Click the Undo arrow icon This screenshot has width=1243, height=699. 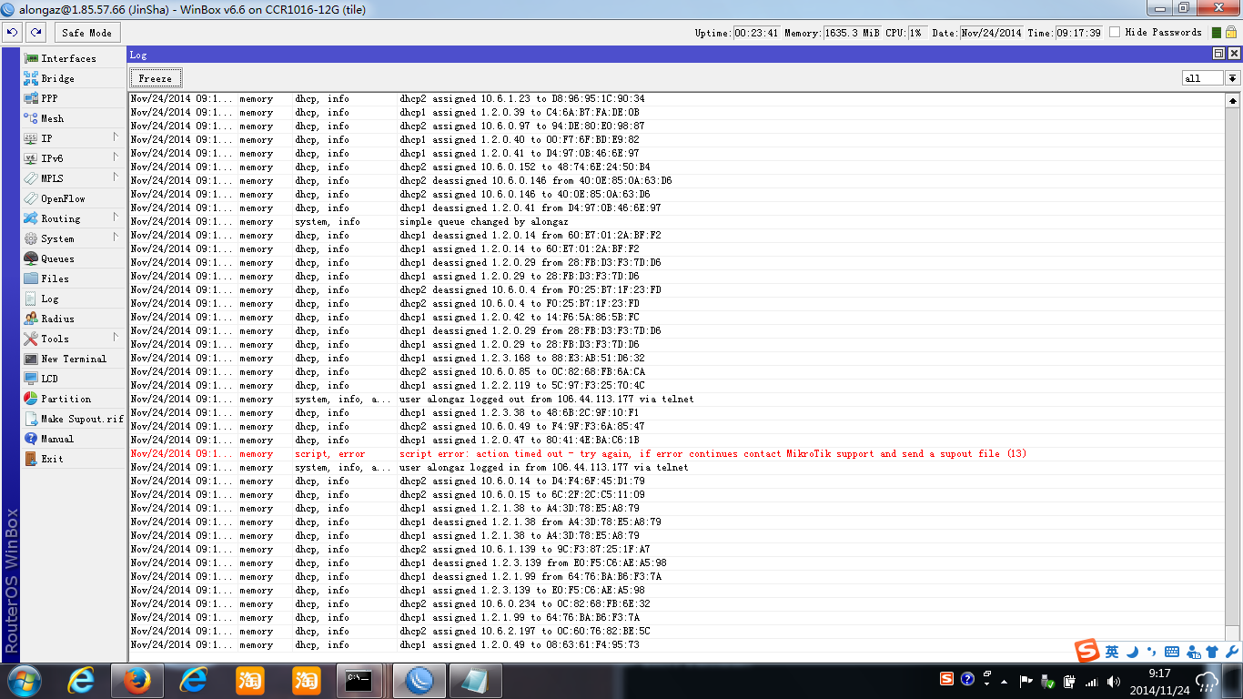[x=12, y=32]
